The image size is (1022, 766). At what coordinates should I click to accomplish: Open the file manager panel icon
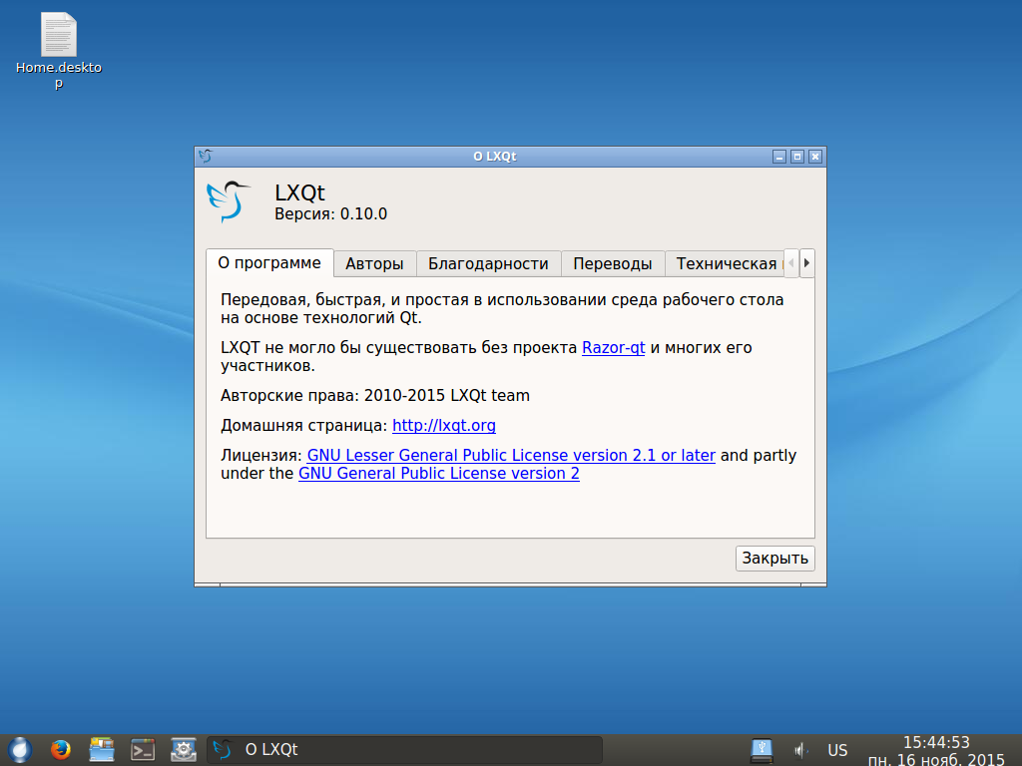click(102, 750)
